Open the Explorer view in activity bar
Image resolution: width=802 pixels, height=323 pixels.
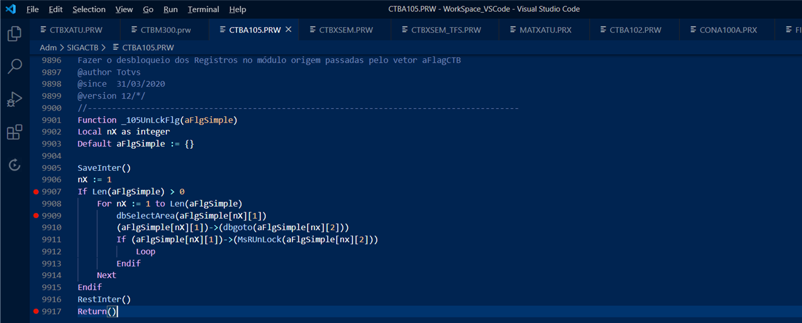click(14, 34)
